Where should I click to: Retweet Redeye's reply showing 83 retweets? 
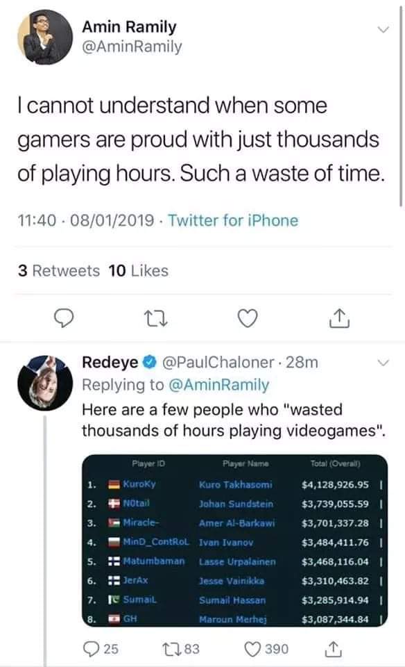(x=181, y=649)
